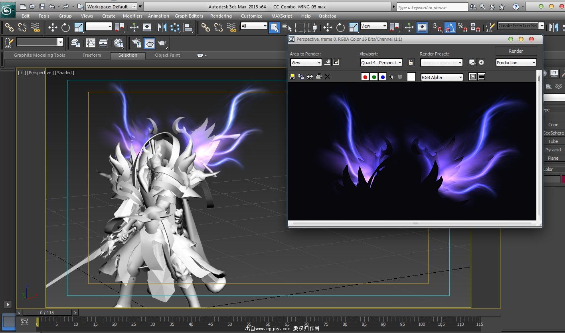Click the star Favorites icon in title bar
Screen dimensions: 565x333
pyautogui.click(x=502, y=7)
